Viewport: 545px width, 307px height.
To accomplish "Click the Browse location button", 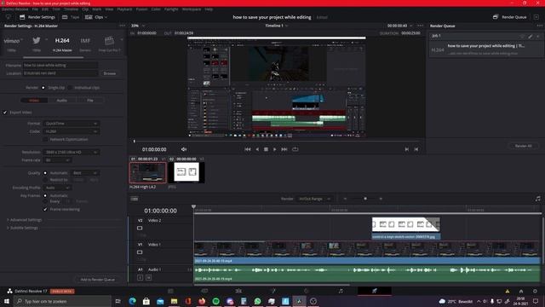I will [x=110, y=73].
